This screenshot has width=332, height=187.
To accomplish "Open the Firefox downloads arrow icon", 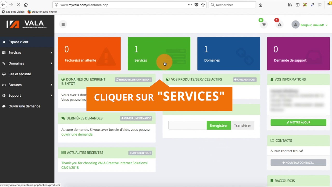I will click(x=261, y=5).
